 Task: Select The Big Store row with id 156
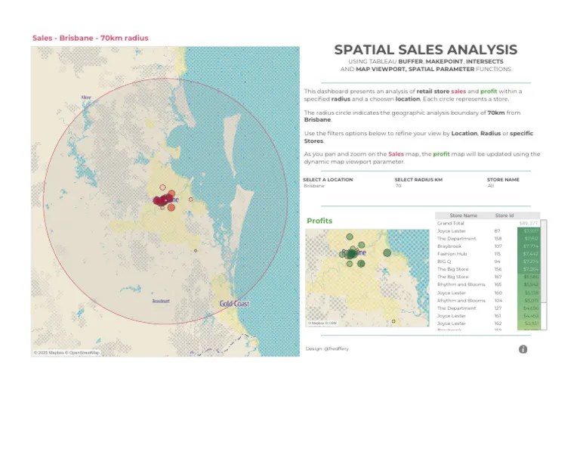488,269
